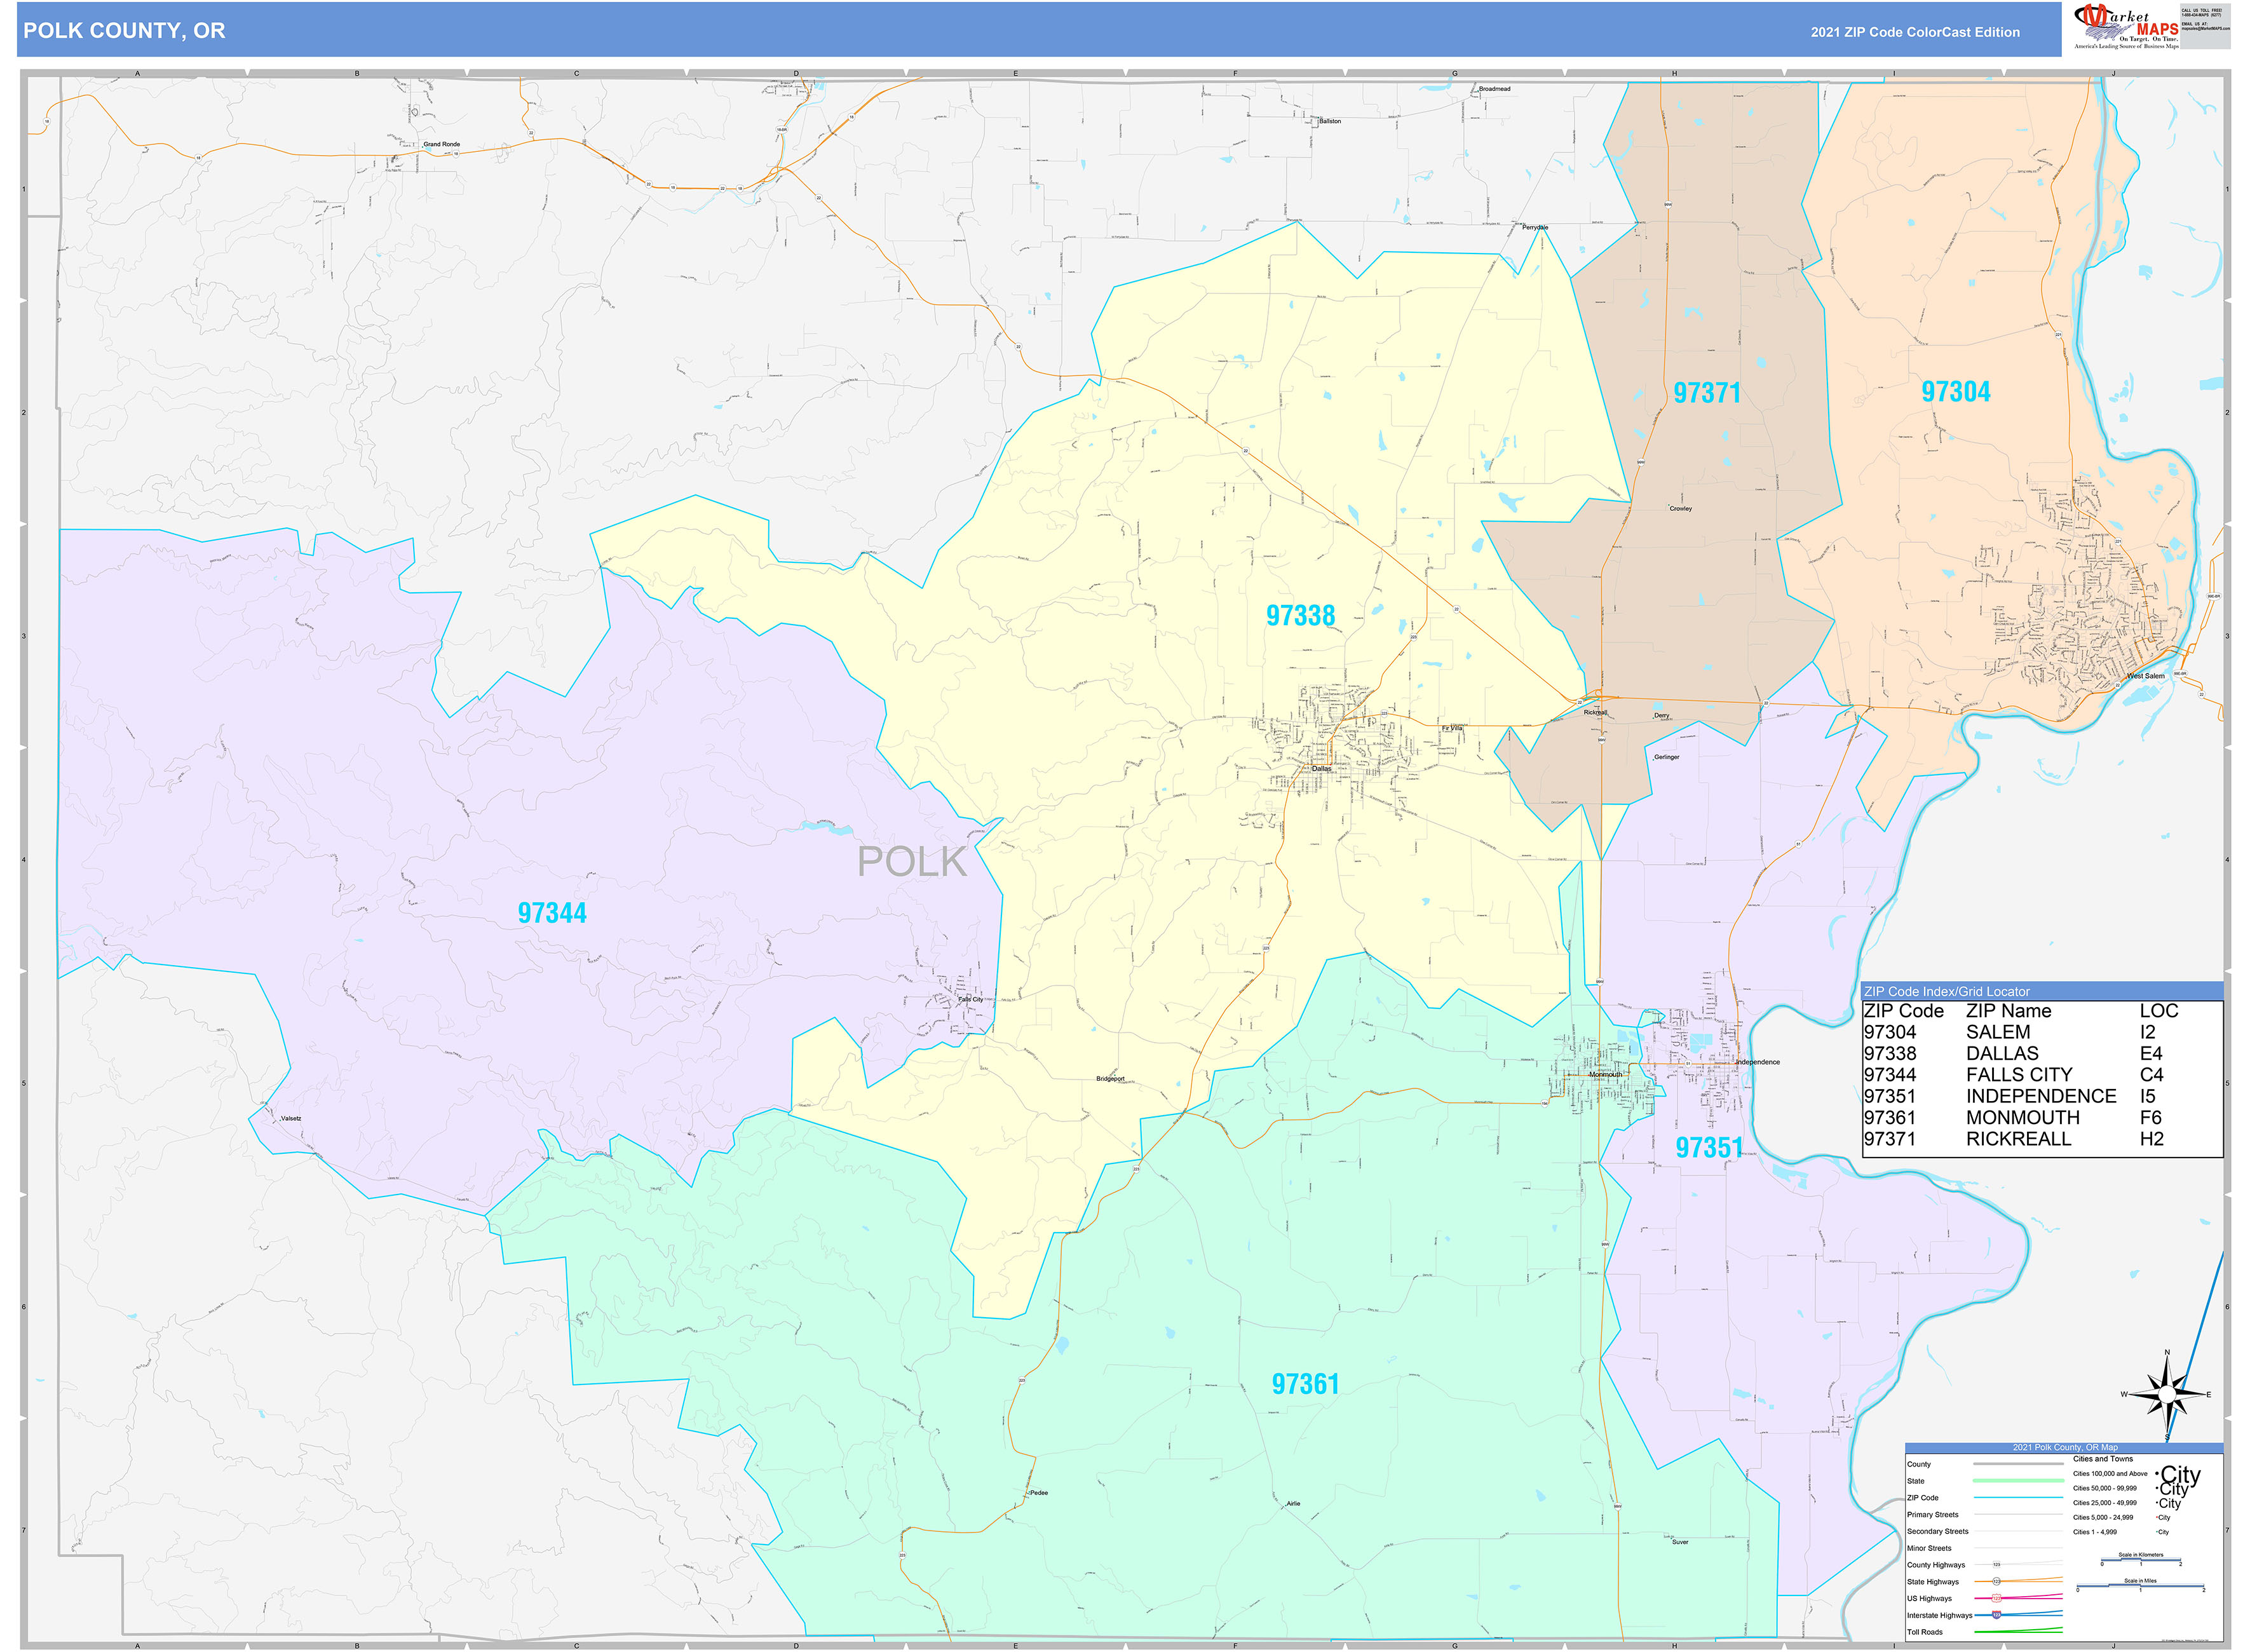The width and height of the screenshot is (2250, 1652).
Task: Click the 'State Highways' legend entry
Action: [x=1932, y=1582]
